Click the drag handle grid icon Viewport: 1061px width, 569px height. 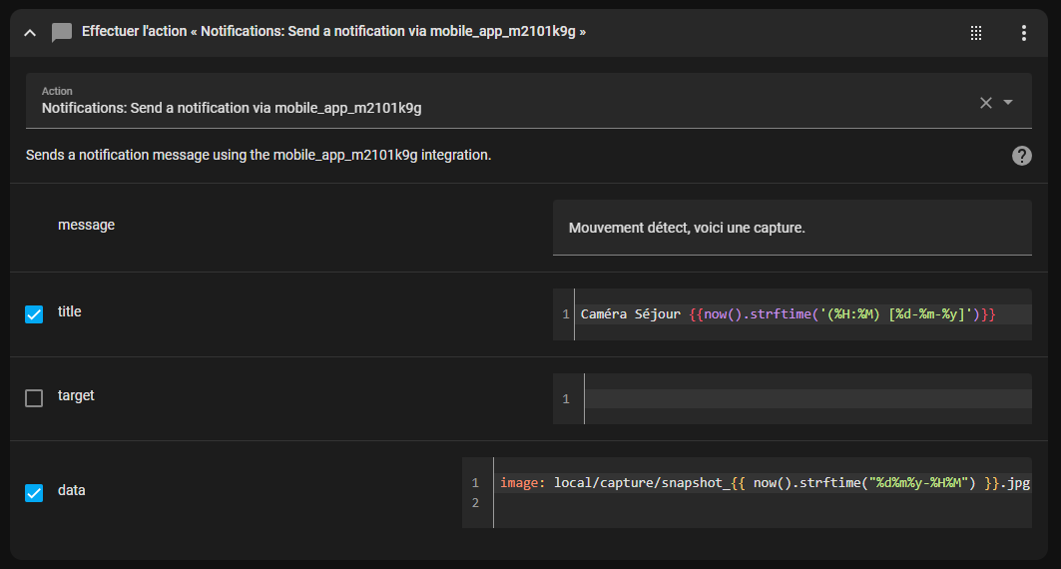click(976, 33)
